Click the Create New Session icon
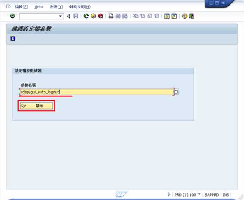This screenshot has height=200, width=244. [x=167, y=16]
